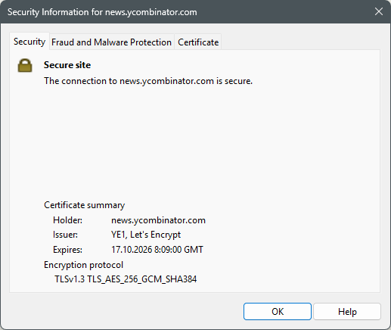Click issuer value 'YE1, Let's Encrypt'

click(146, 235)
